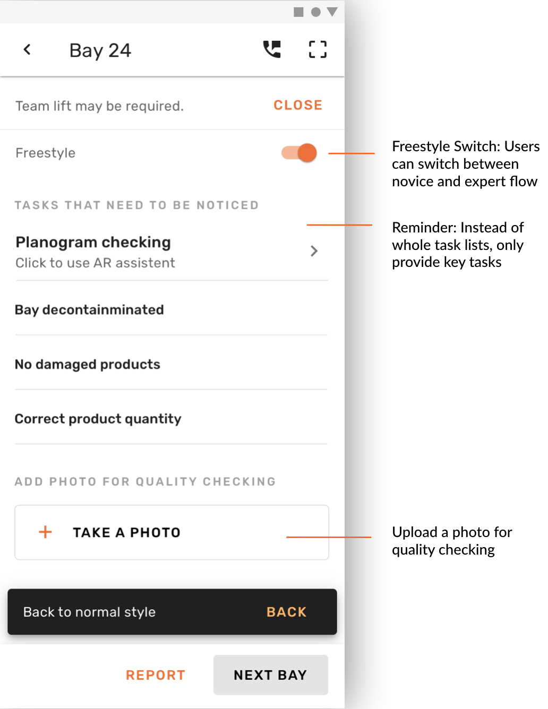
Task: Tap the square icon in status bar
Action: (x=298, y=12)
